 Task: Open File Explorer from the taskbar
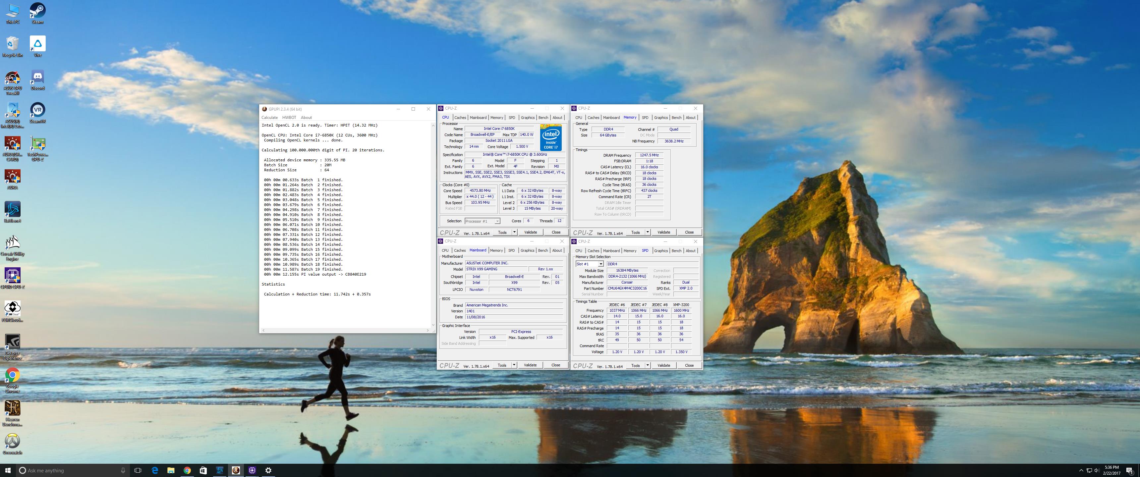(171, 470)
